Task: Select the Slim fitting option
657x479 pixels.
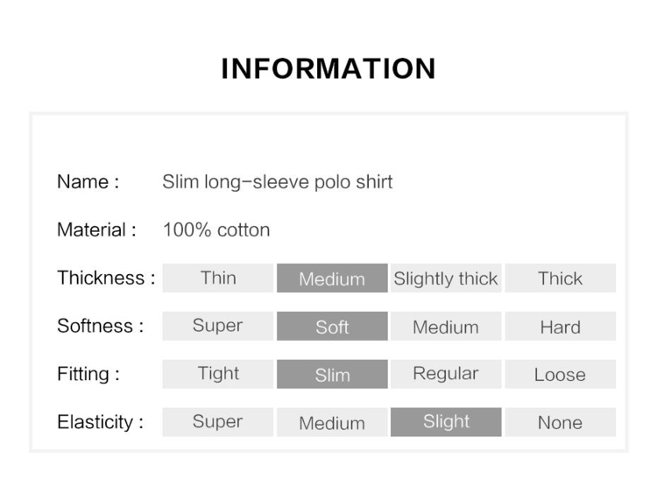Action: tap(332, 374)
